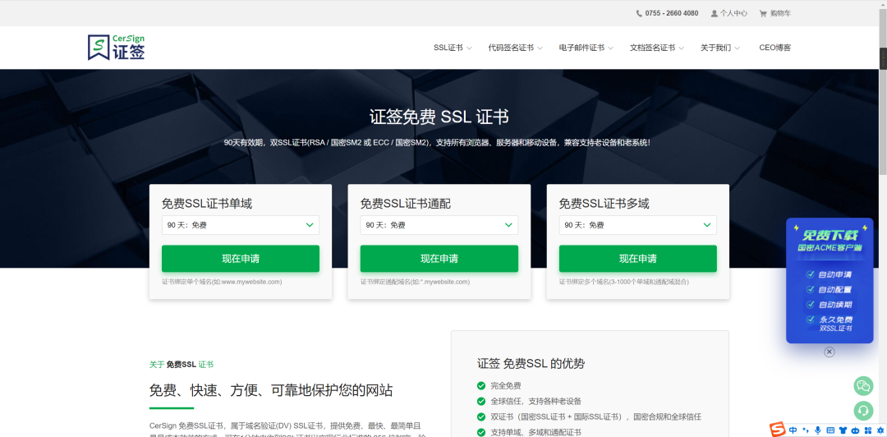Click the 免费SSL证书通配 card title
The height and width of the screenshot is (437, 887).
point(406,204)
